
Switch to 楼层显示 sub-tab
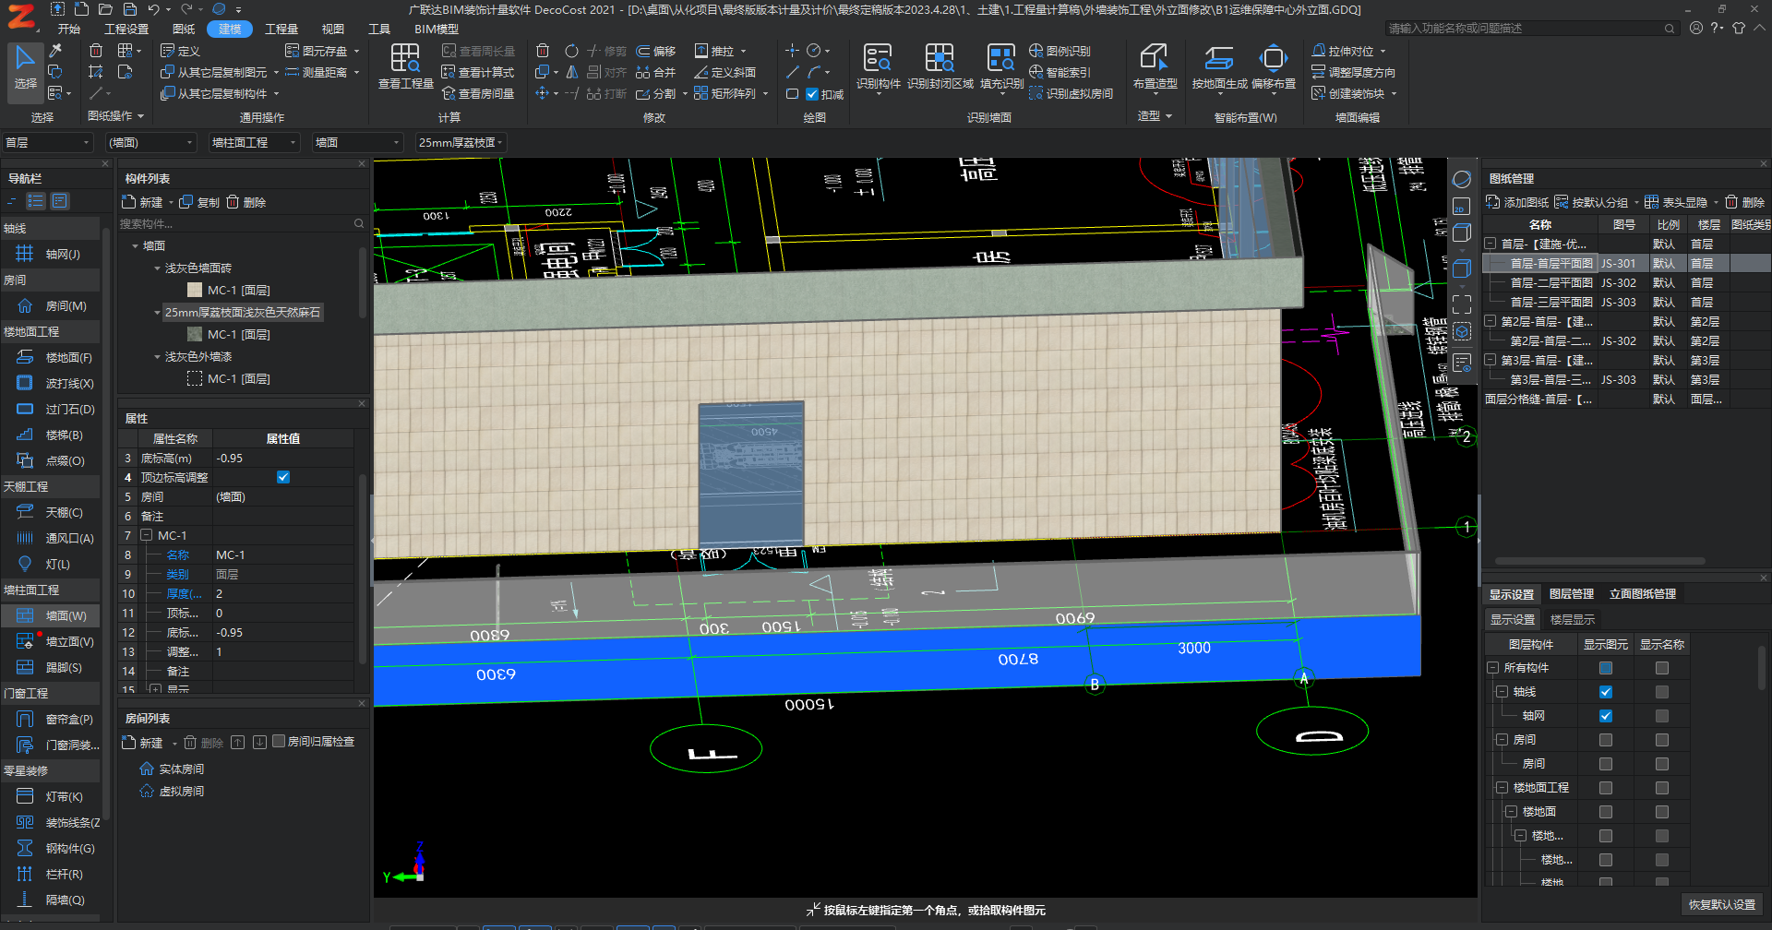[1573, 620]
